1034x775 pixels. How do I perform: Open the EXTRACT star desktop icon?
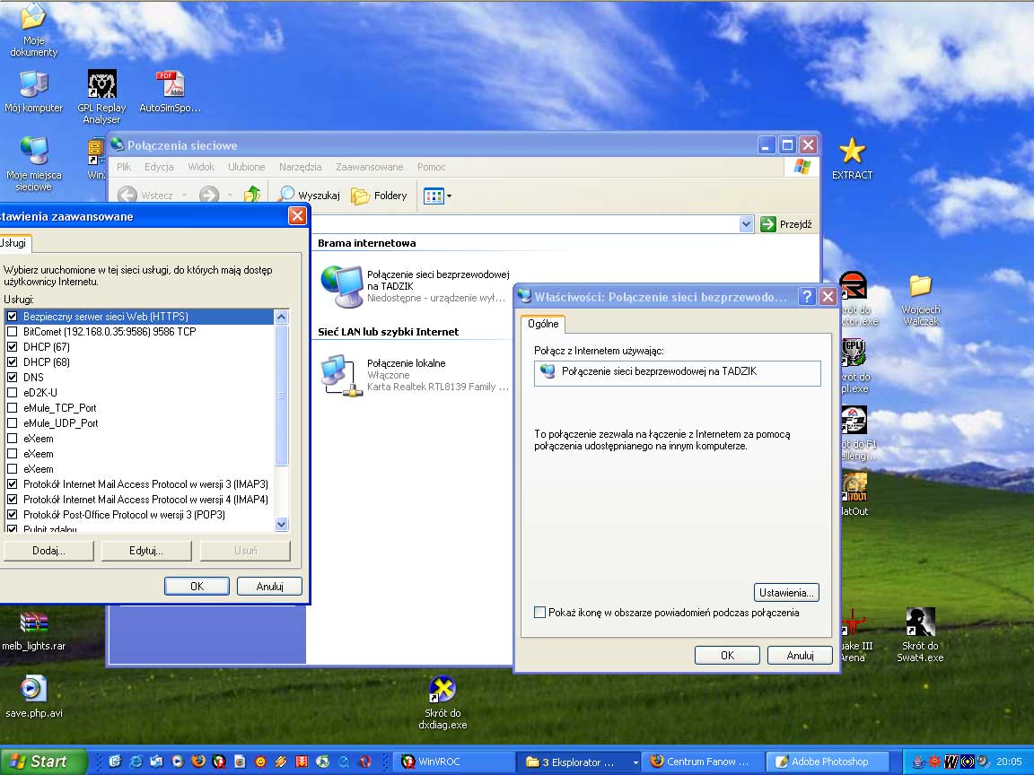click(851, 152)
